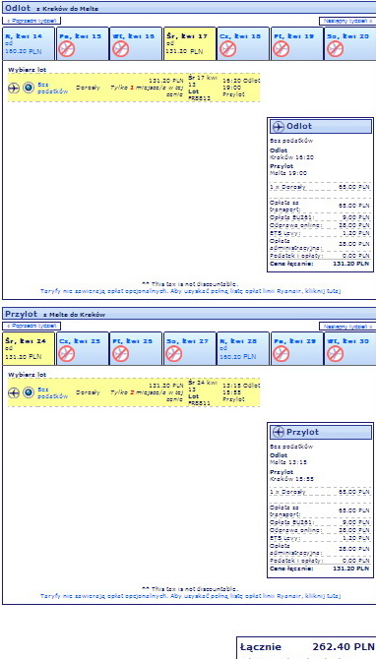Viewport: 376px width, 659px height.
Task: Open the Ryanair fees list link under the Przylot section
Action: click(191, 595)
